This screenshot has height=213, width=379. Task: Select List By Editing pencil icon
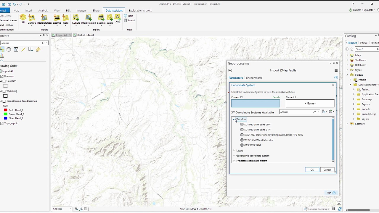(x=23, y=49)
